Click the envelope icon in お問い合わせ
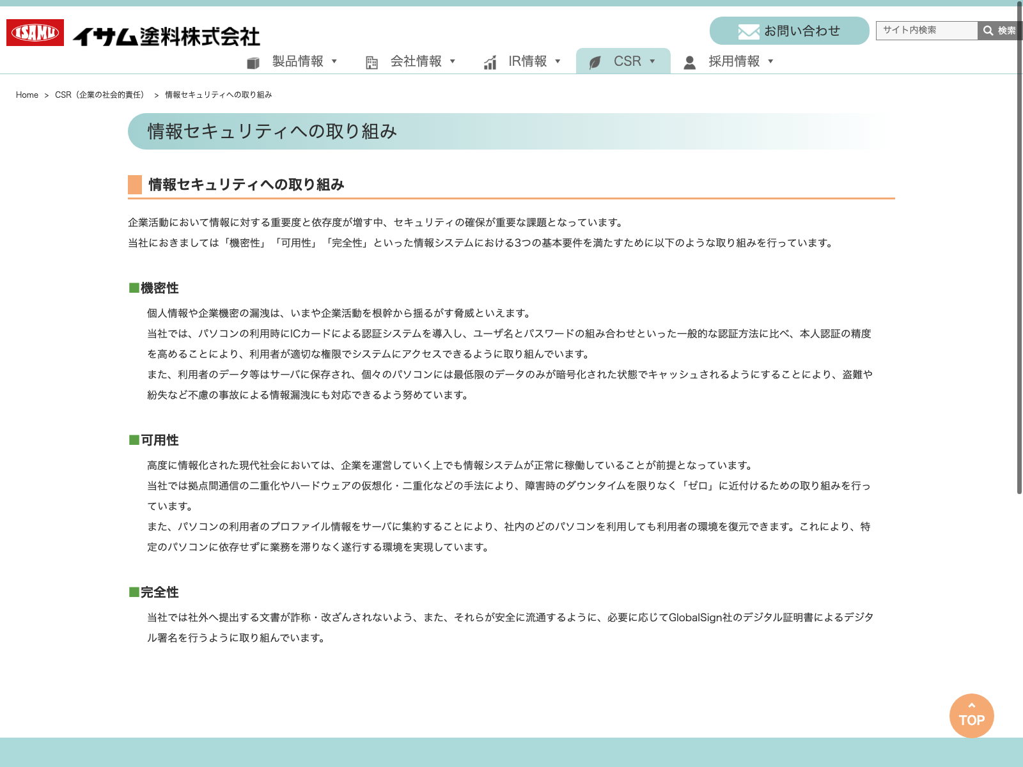The height and width of the screenshot is (767, 1023). point(748,31)
